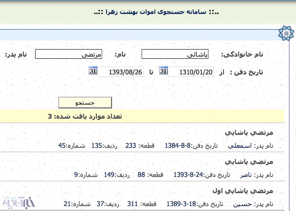Open calendar picker for burial end date

tap(93, 71)
